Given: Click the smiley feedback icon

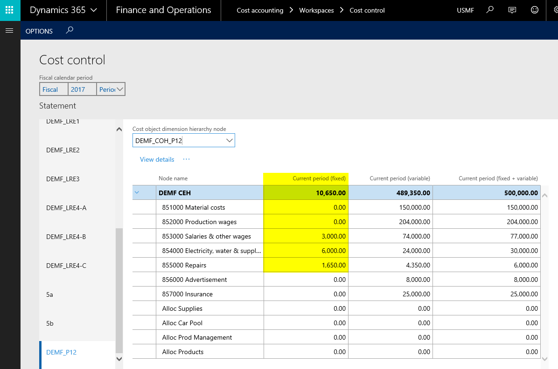Looking at the screenshot, I should point(535,10).
